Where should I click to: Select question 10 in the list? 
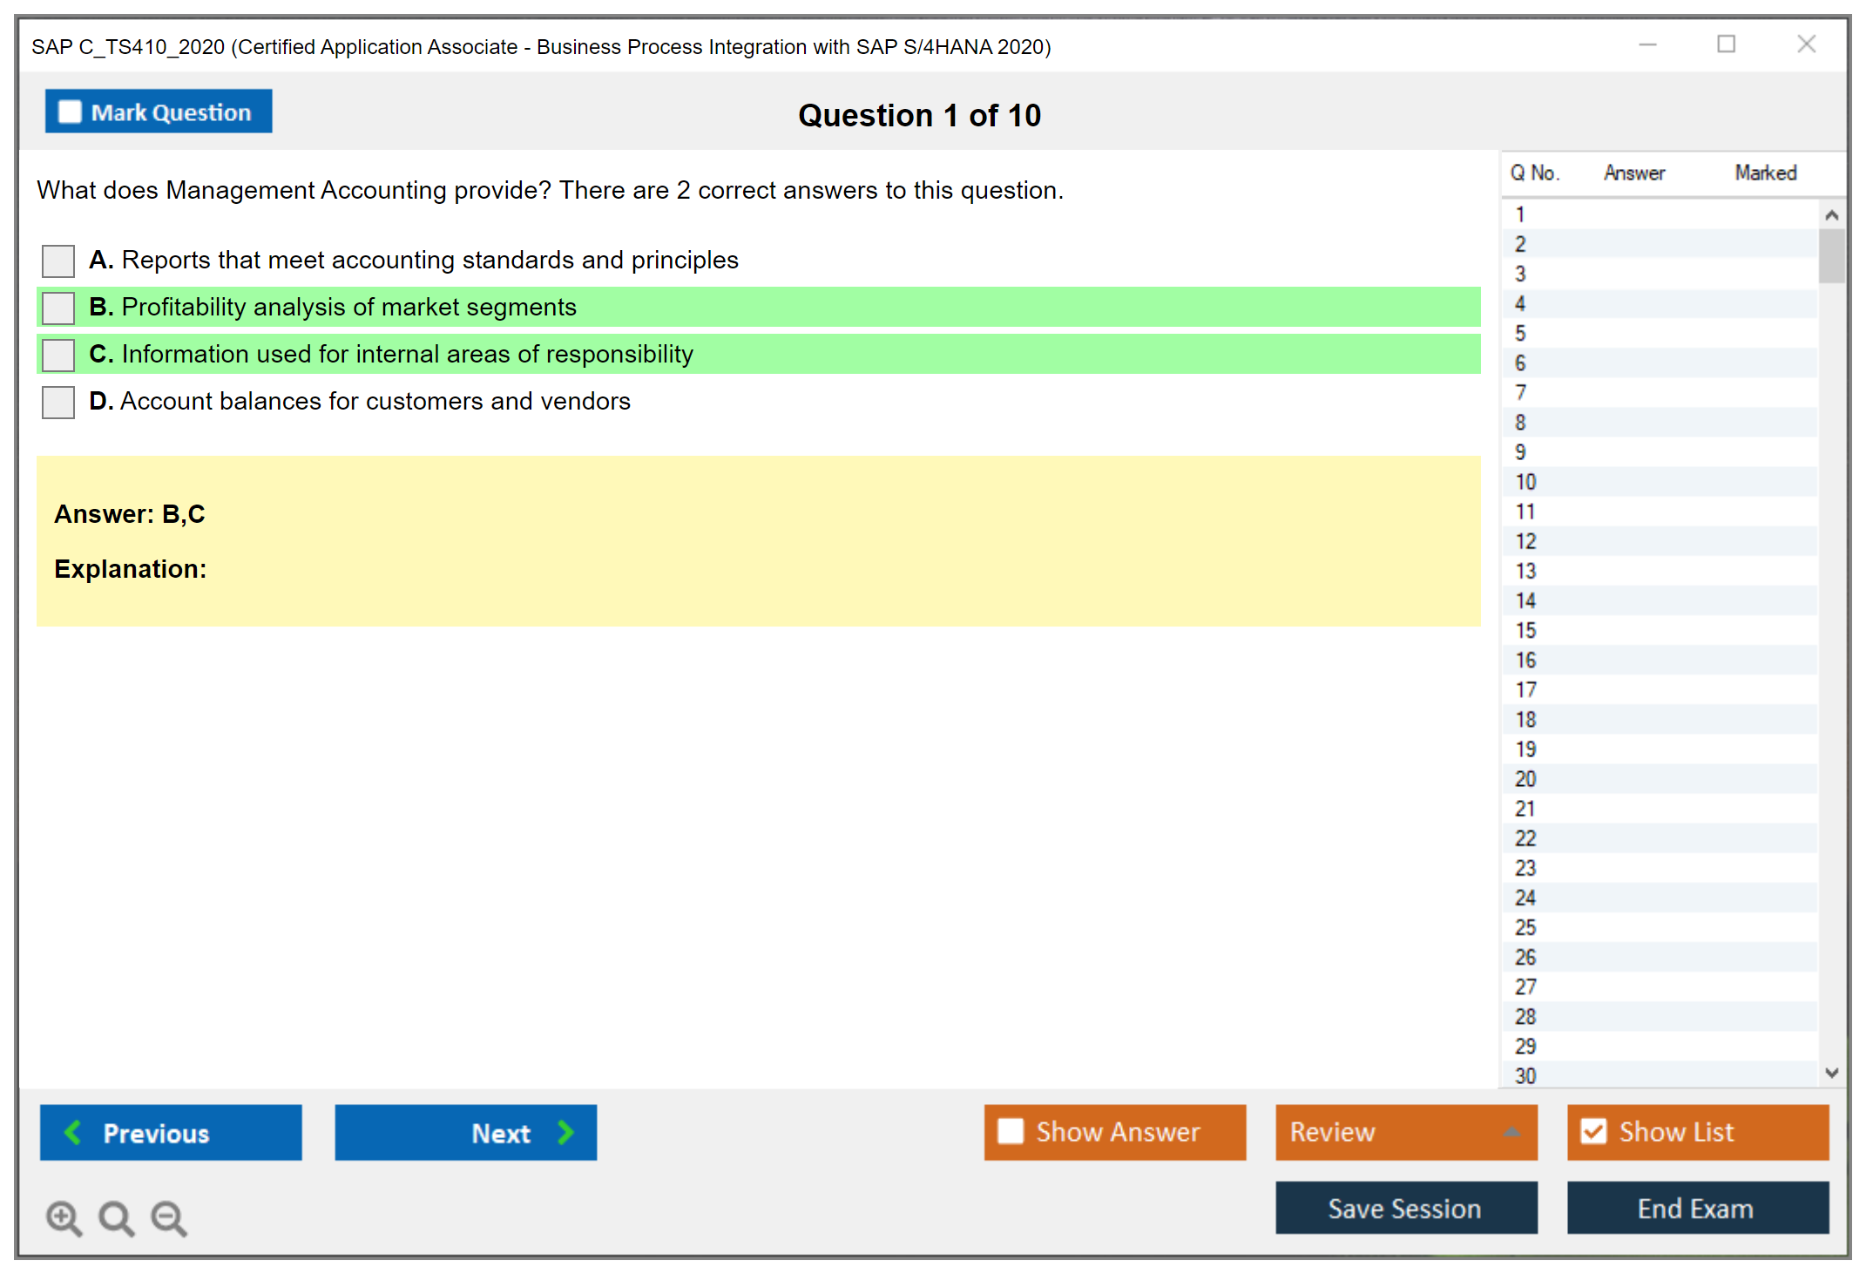[1525, 482]
